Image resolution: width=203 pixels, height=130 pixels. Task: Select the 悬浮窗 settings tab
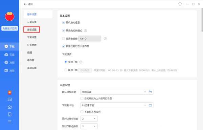(31, 60)
